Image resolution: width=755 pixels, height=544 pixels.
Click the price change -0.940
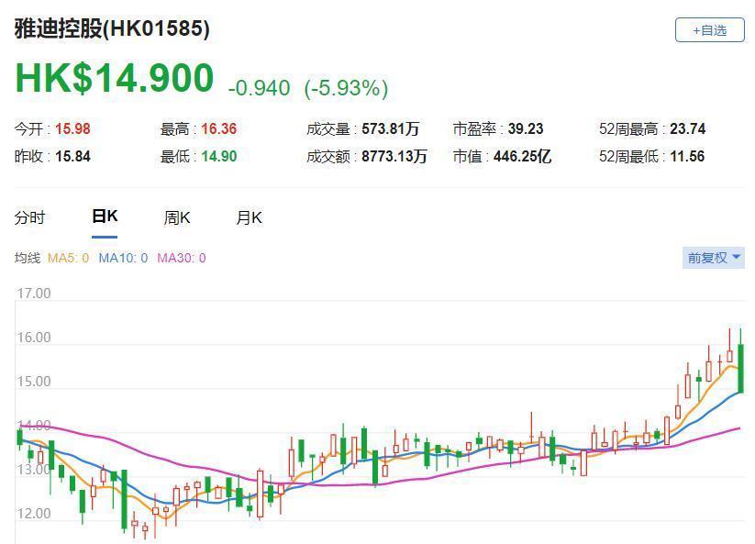tap(259, 88)
